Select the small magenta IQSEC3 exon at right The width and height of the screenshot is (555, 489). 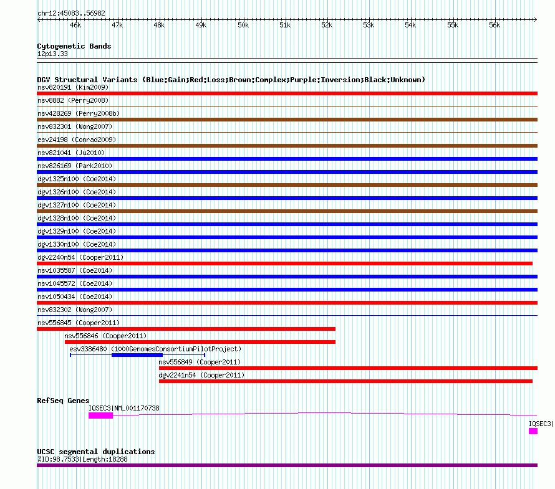coord(533,431)
